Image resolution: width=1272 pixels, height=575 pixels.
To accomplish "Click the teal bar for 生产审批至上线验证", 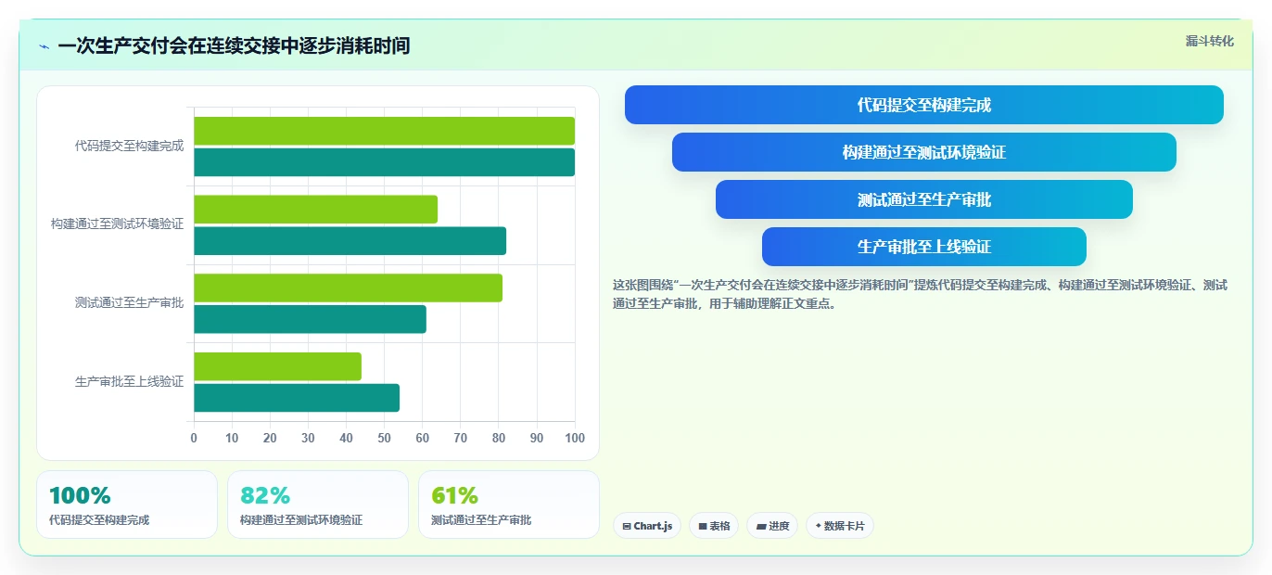I will (297, 398).
